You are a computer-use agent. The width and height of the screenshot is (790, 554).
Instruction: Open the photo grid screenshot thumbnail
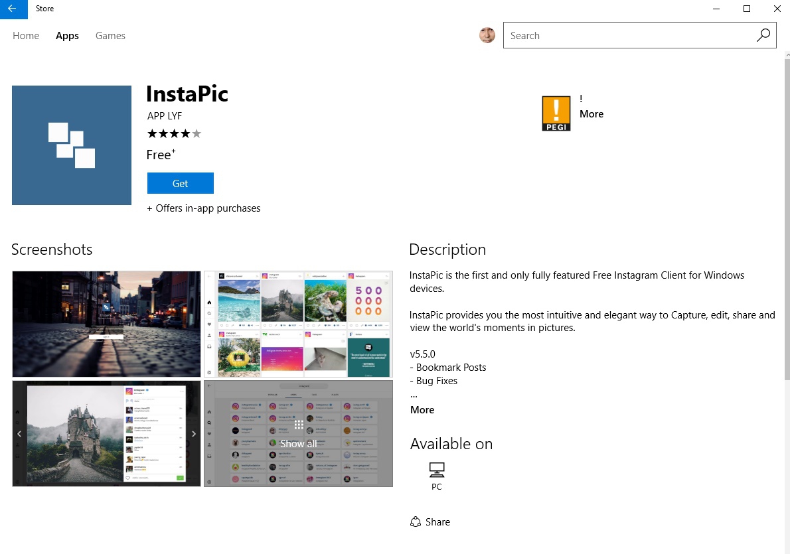pos(298,324)
